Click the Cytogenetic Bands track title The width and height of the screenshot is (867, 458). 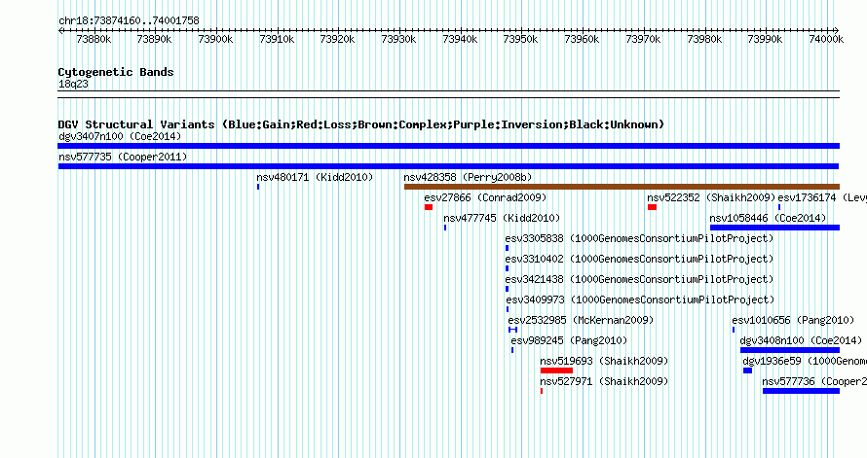pyautogui.click(x=116, y=72)
